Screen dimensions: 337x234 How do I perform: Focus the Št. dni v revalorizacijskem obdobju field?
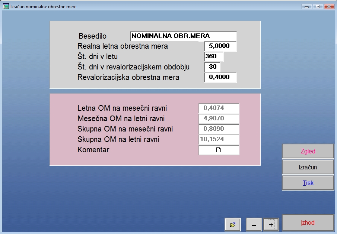[x=212, y=67]
